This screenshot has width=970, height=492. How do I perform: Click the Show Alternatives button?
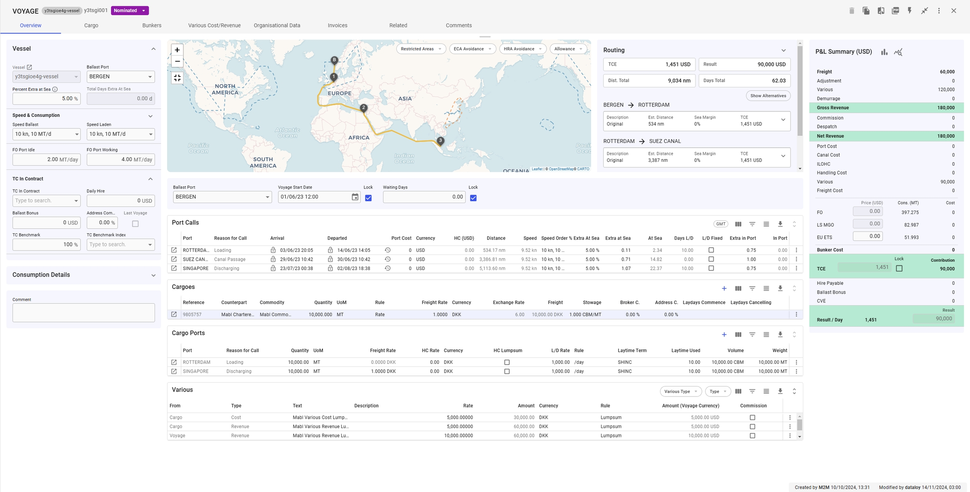[x=768, y=96]
